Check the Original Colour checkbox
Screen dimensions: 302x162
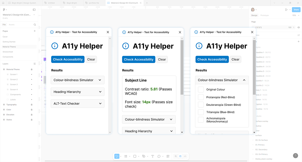point(201,89)
